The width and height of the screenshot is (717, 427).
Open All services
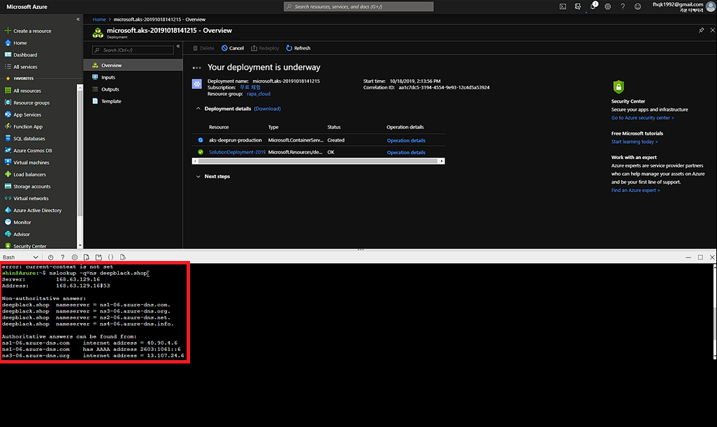(21, 67)
